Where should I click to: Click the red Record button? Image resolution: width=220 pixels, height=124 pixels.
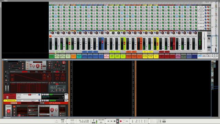tap(121, 121)
